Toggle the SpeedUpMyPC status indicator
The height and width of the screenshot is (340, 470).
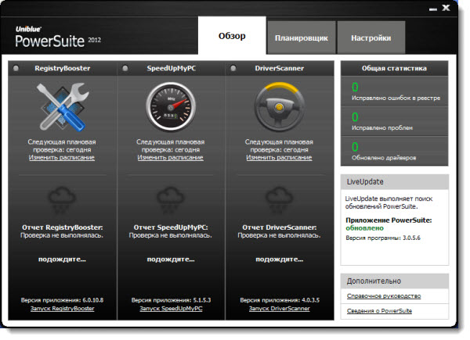[x=125, y=68]
